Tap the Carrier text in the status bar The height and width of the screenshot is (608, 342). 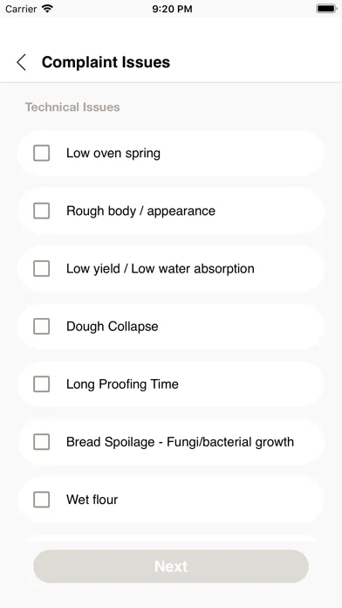(21, 9)
